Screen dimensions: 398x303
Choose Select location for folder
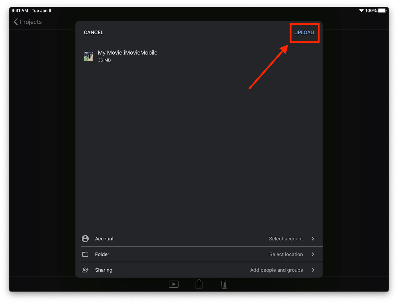(286, 254)
